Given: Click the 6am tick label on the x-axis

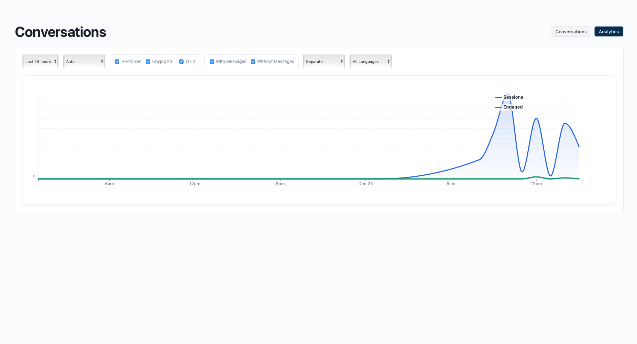Looking at the screenshot, I should 110,183.
